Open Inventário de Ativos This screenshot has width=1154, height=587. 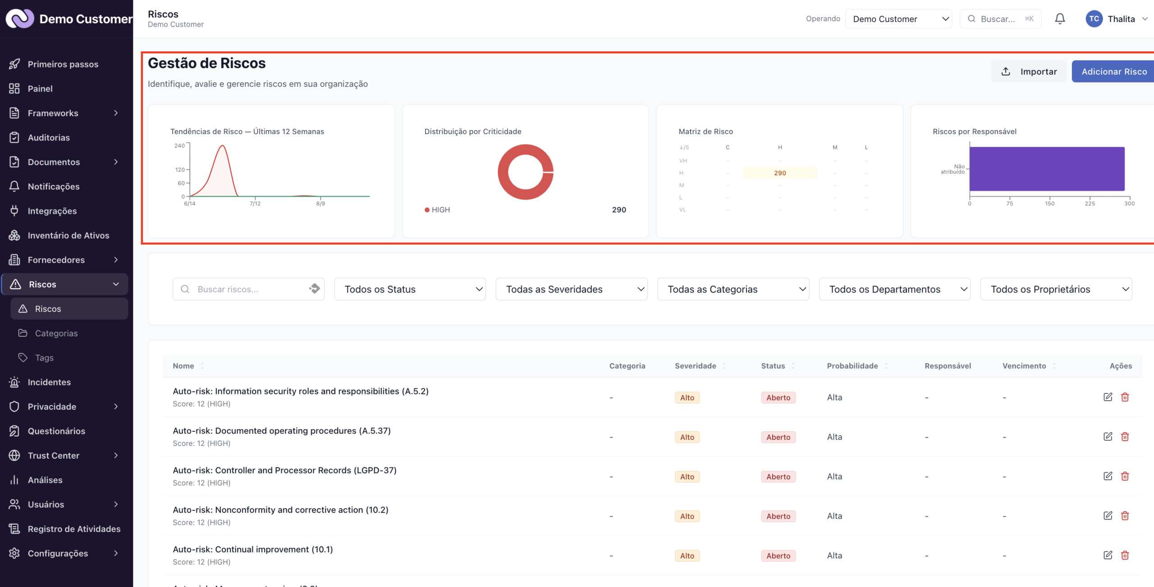pos(65,235)
